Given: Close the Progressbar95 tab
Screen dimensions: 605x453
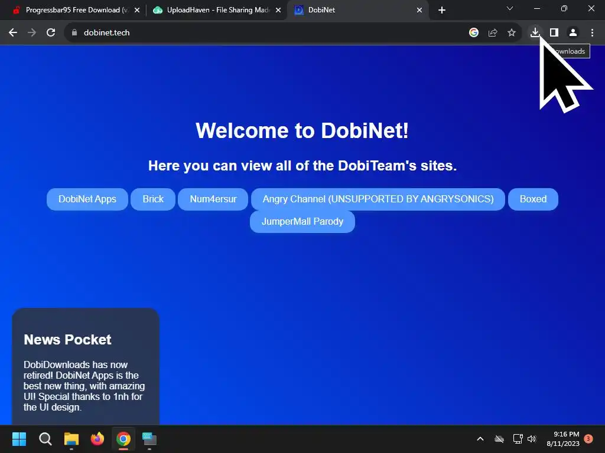Looking at the screenshot, I should 137,11.
